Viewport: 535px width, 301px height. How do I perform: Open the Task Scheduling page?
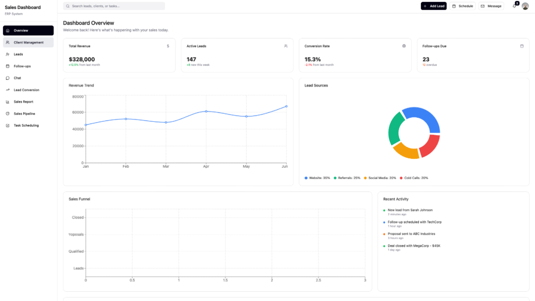coord(29,125)
